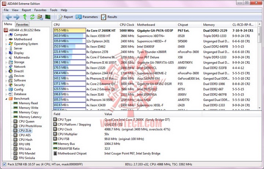
Task: Click the AIDA64 v1.50.1212 Beta root icon
Action: pyautogui.click(x=6, y=30)
